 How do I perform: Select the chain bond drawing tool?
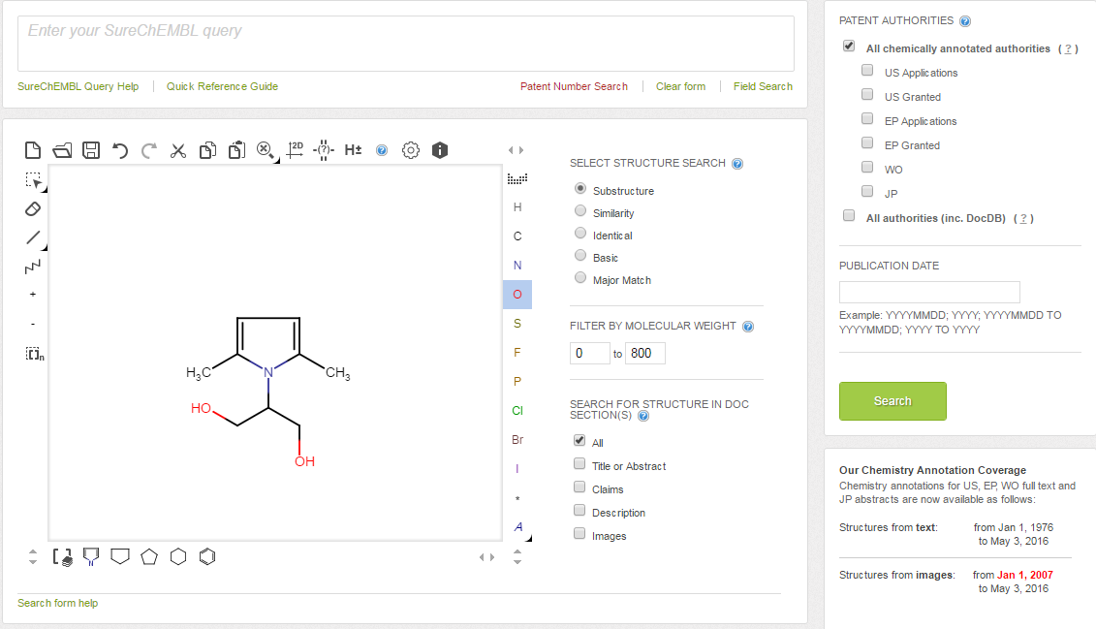click(33, 266)
